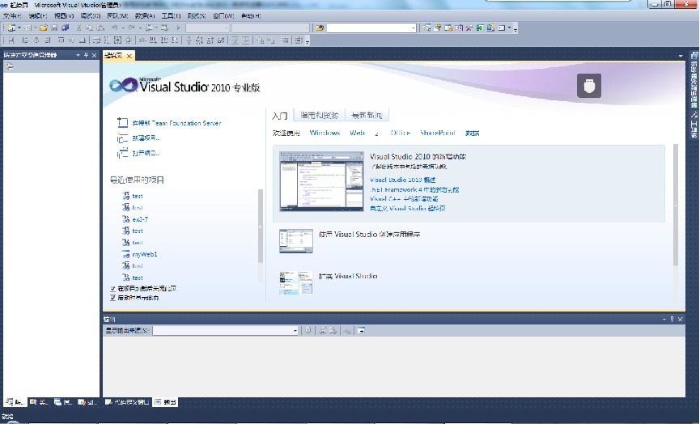Viewport: 700px width, 424px height.
Task: Open recent project myWeb1
Action: pyautogui.click(x=145, y=254)
